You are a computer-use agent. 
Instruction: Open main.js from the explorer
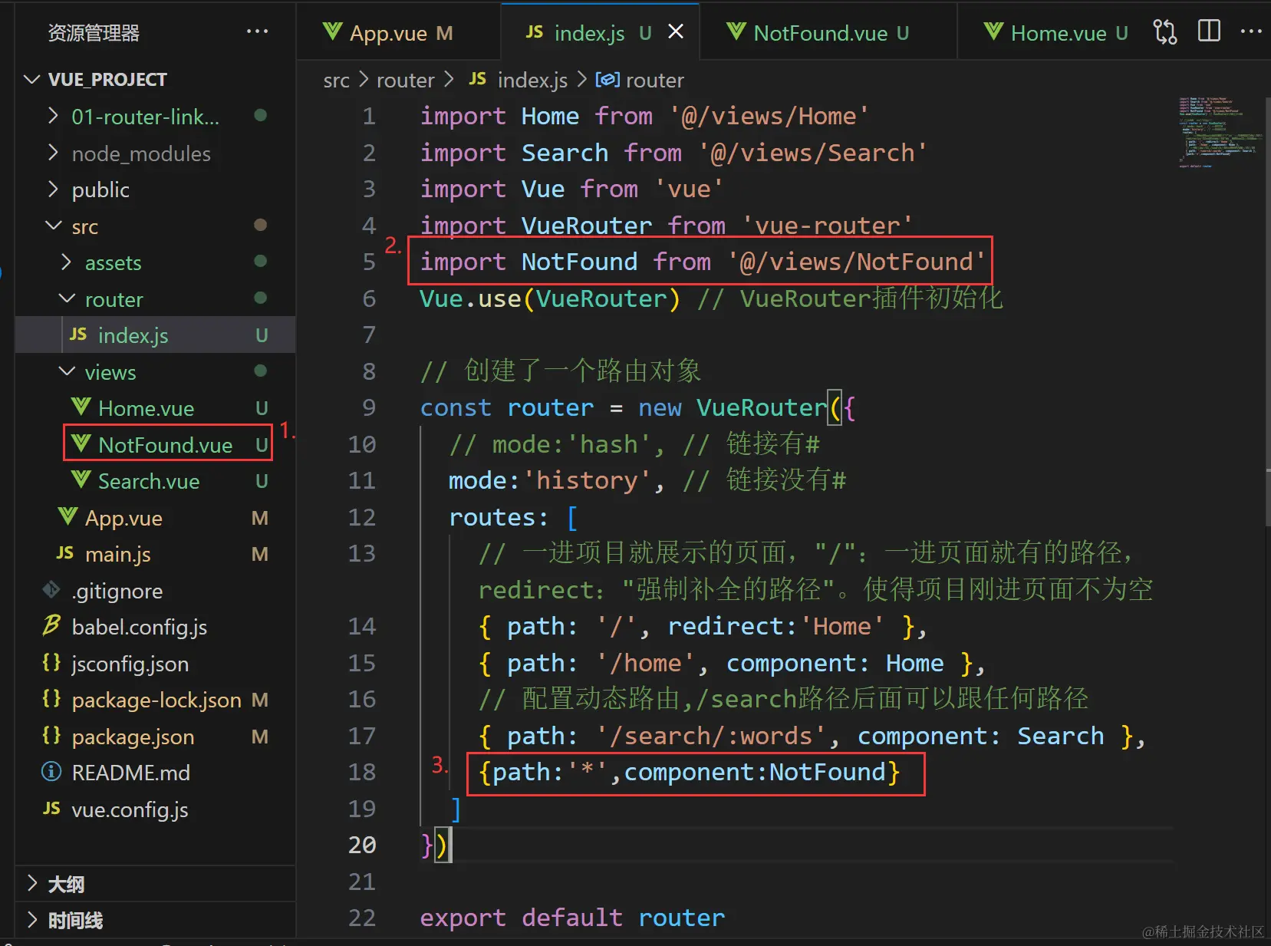(x=155, y=553)
